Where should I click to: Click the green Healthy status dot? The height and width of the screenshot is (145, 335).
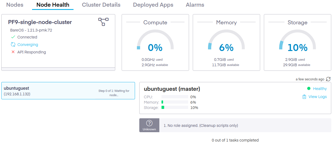(x=309, y=89)
